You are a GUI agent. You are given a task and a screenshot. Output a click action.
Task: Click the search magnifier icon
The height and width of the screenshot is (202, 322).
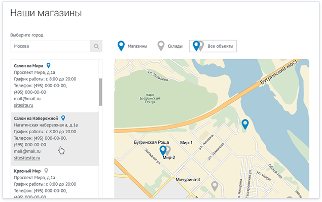(x=96, y=46)
